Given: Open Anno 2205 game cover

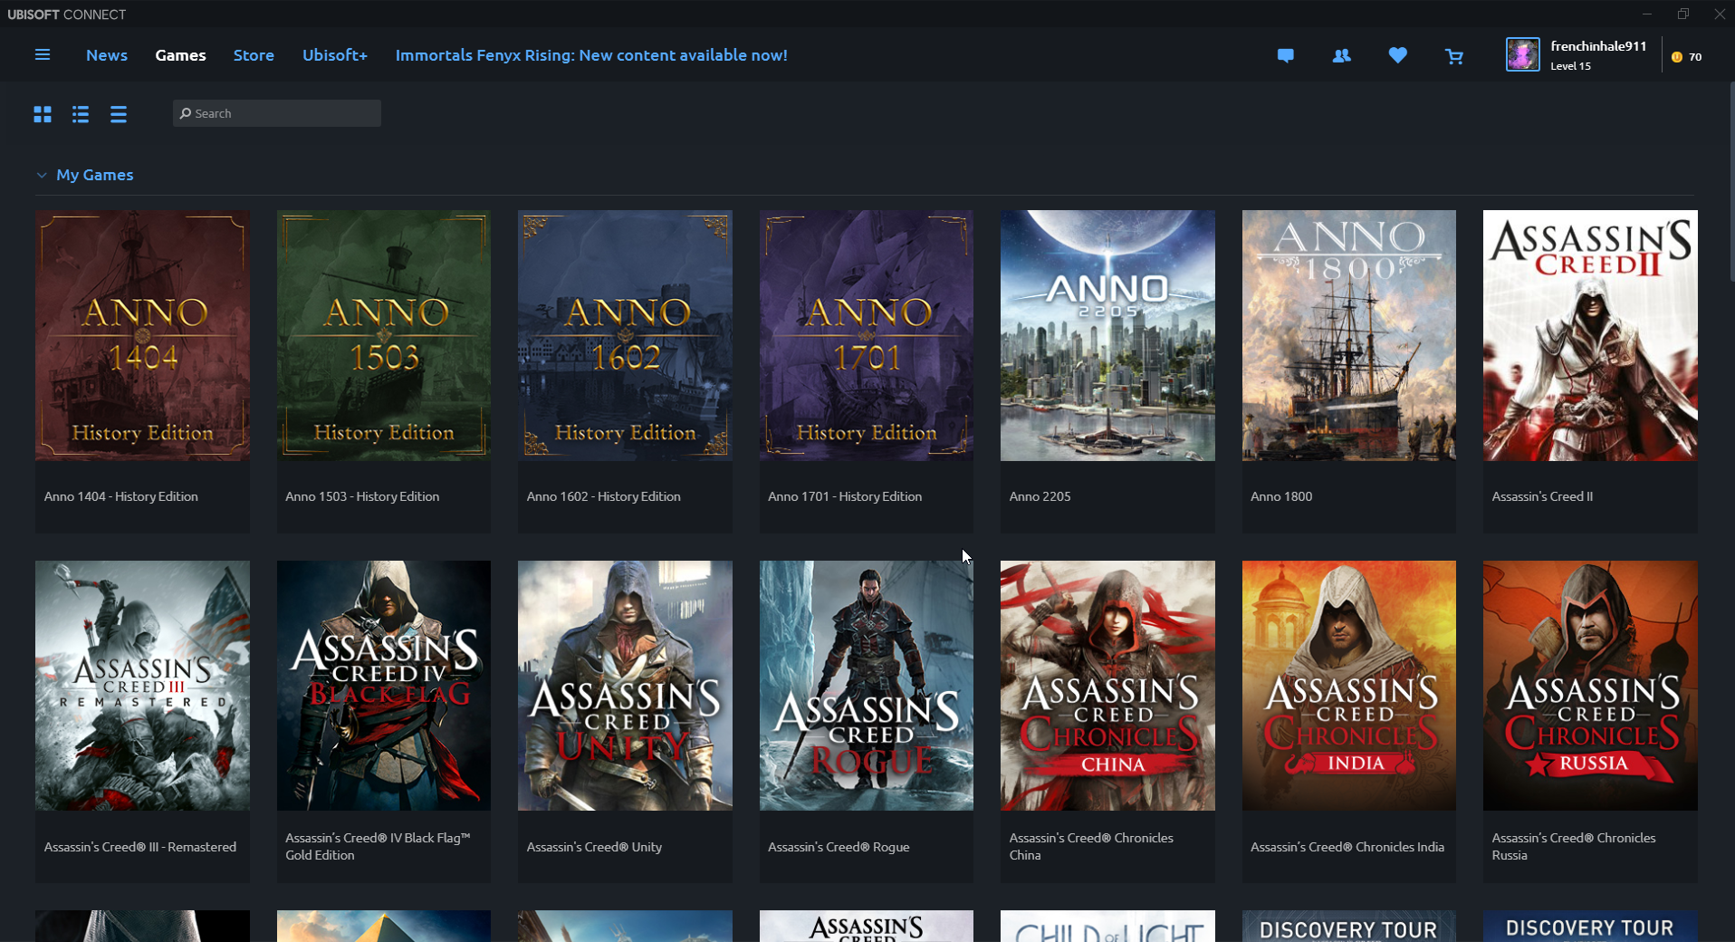Looking at the screenshot, I should tap(1107, 335).
